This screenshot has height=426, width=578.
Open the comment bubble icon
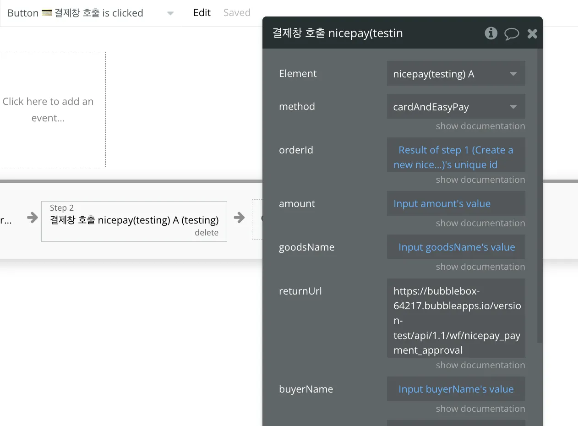click(512, 33)
